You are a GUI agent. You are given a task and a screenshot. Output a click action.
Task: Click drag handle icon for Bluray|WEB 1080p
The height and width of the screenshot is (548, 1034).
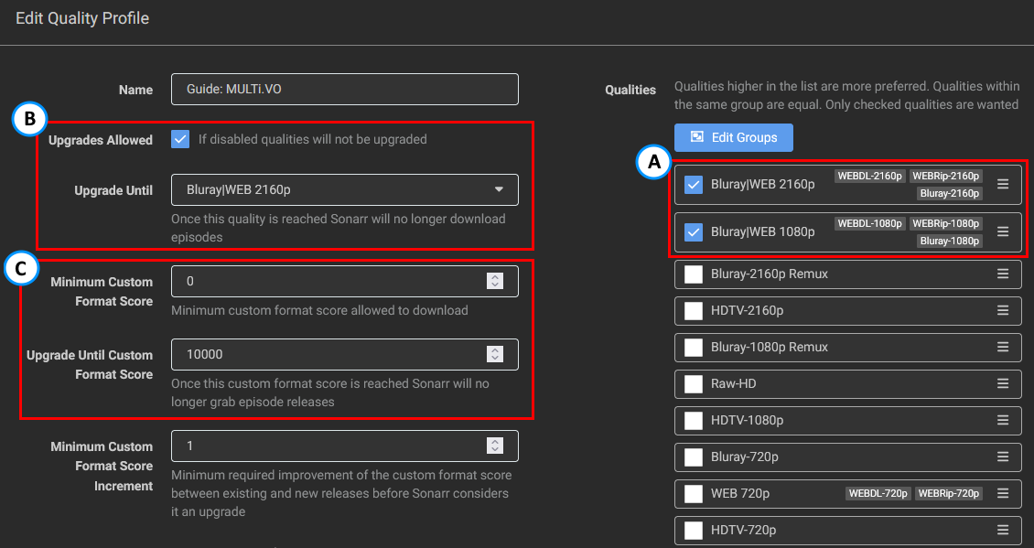[x=1003, y=231]
